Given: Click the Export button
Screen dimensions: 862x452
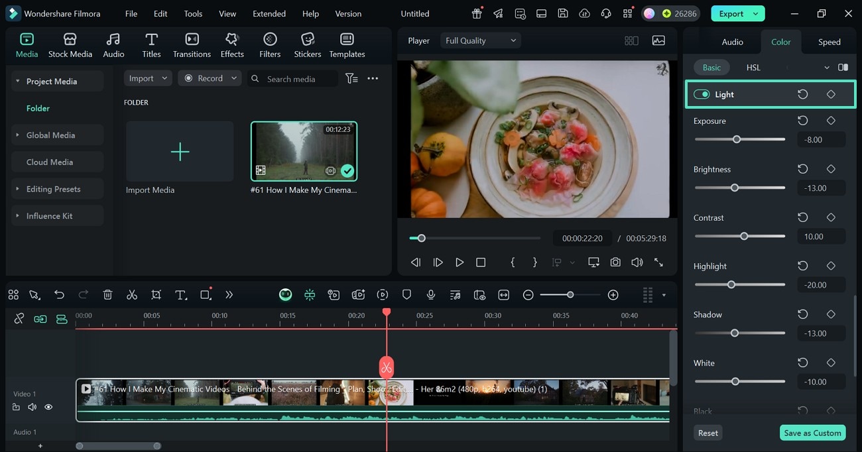Looking at the screenshot, I should tap(731, 13).
